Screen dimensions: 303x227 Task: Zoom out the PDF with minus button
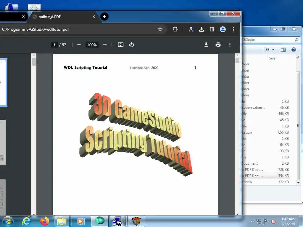[x=79, y=45]
